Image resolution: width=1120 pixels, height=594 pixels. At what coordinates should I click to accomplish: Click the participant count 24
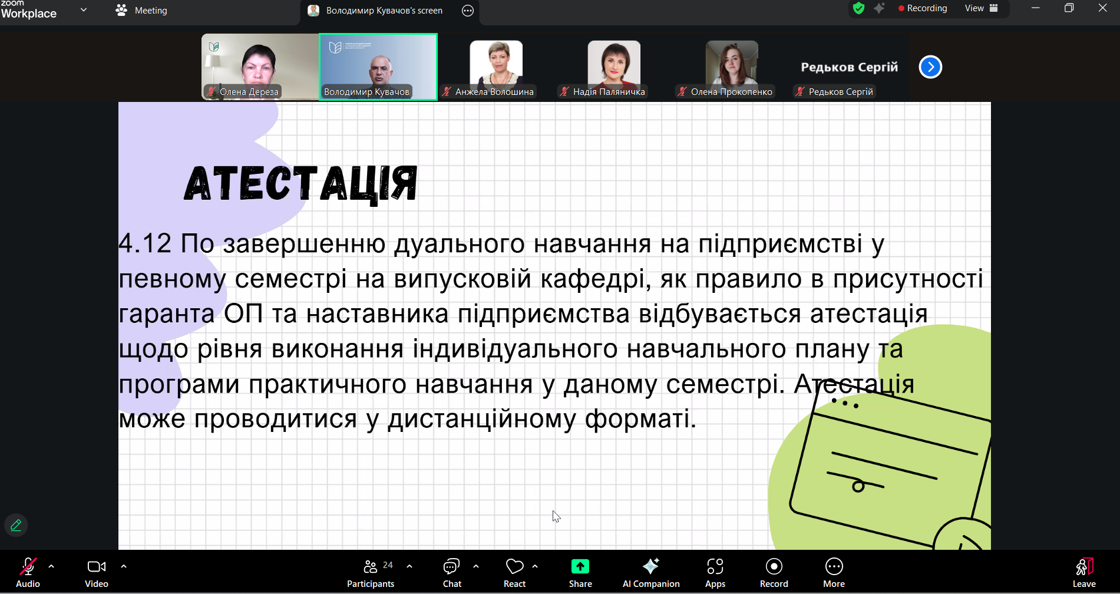pyautogui.click(x=388, y=565)
